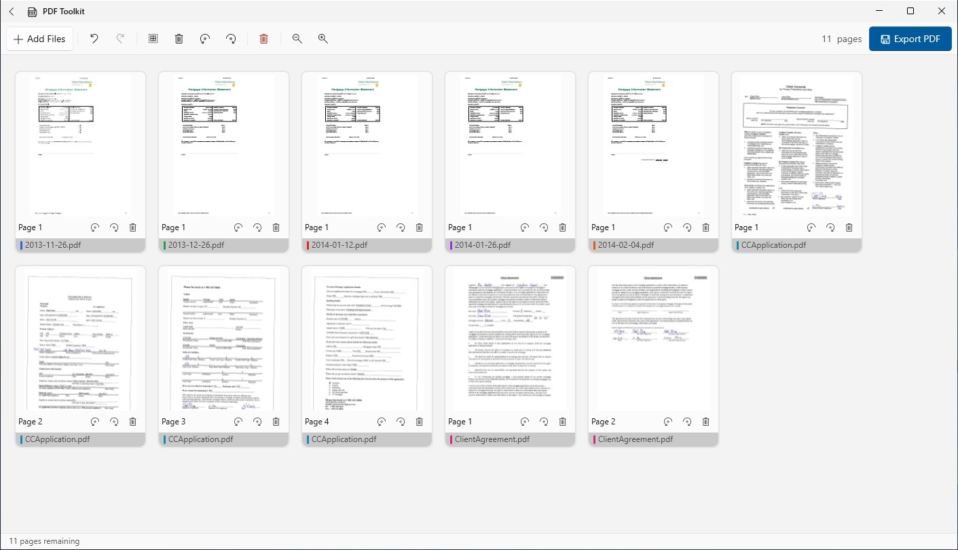Select ClientAgreement.pdf Page 2 thumbnail
Screen dimensions: 958x550
654,340
